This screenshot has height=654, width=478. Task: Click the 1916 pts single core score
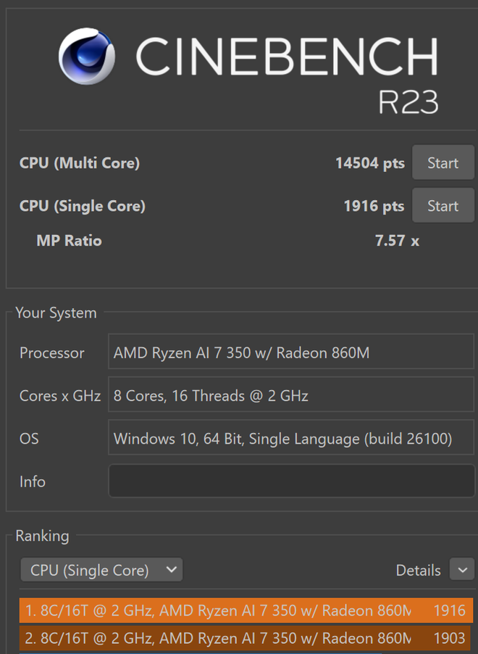(x=374, y=206)
